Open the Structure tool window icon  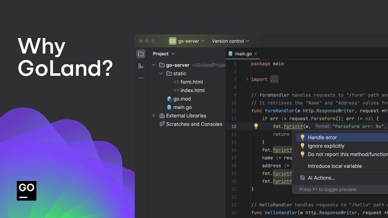point(141,66)
